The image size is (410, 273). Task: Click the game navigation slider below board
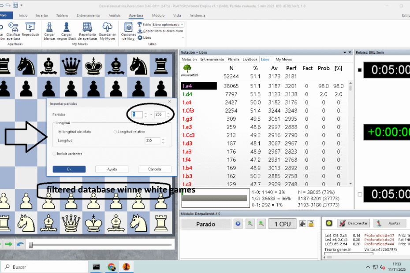point(31,244)
